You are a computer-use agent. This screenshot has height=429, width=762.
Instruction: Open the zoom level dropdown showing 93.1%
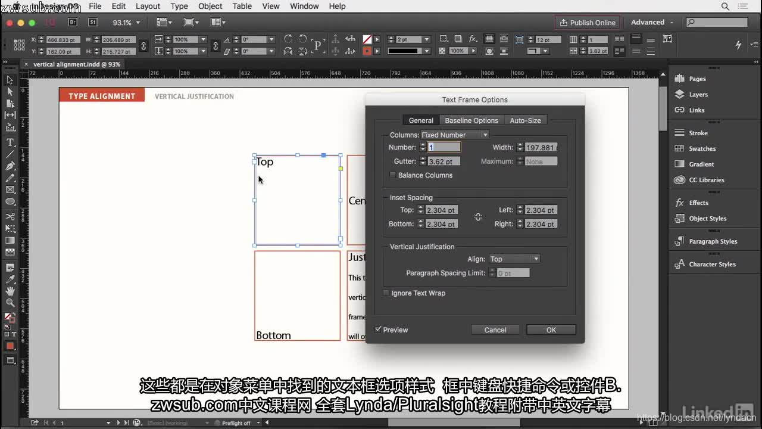(125, 22)
